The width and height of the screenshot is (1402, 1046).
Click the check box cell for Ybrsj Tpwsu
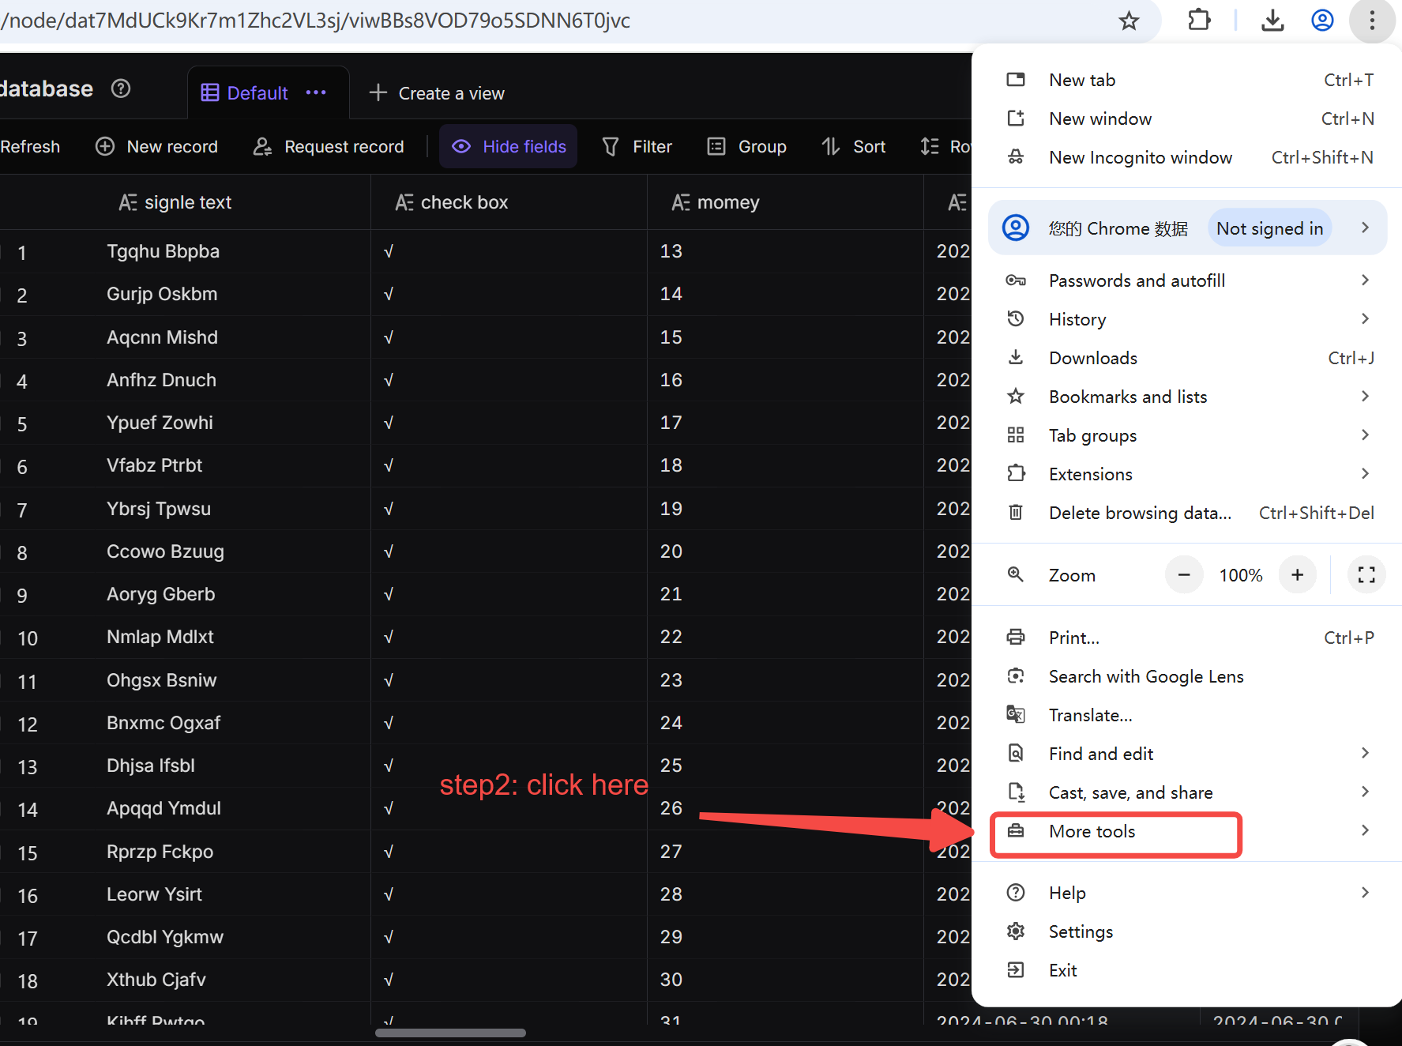(509, 509)
